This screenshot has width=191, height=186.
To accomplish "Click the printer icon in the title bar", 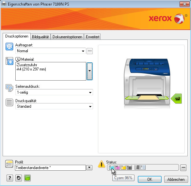I will coord(4,4).
